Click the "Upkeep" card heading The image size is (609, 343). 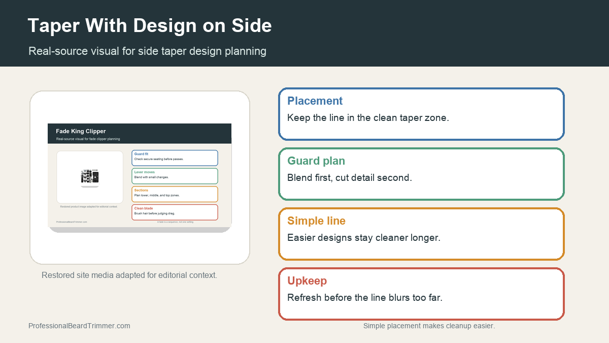tap(307, 280)
